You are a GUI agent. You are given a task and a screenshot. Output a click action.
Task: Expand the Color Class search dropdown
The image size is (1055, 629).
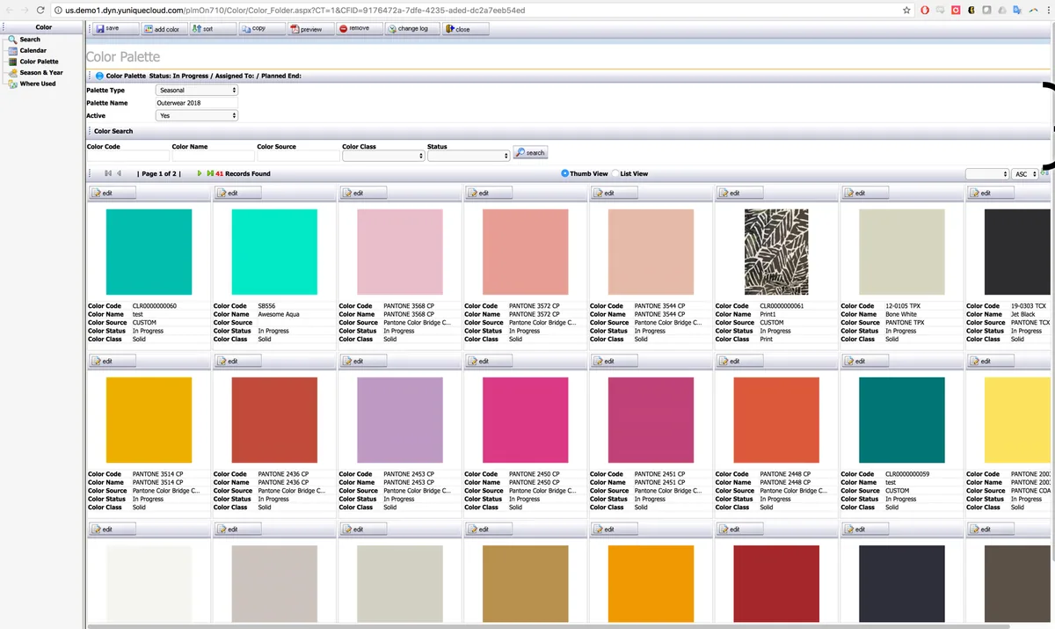pyautogui.click(x=383, y=156)
